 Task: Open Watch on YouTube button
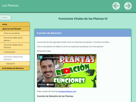[x=46, y=84]
